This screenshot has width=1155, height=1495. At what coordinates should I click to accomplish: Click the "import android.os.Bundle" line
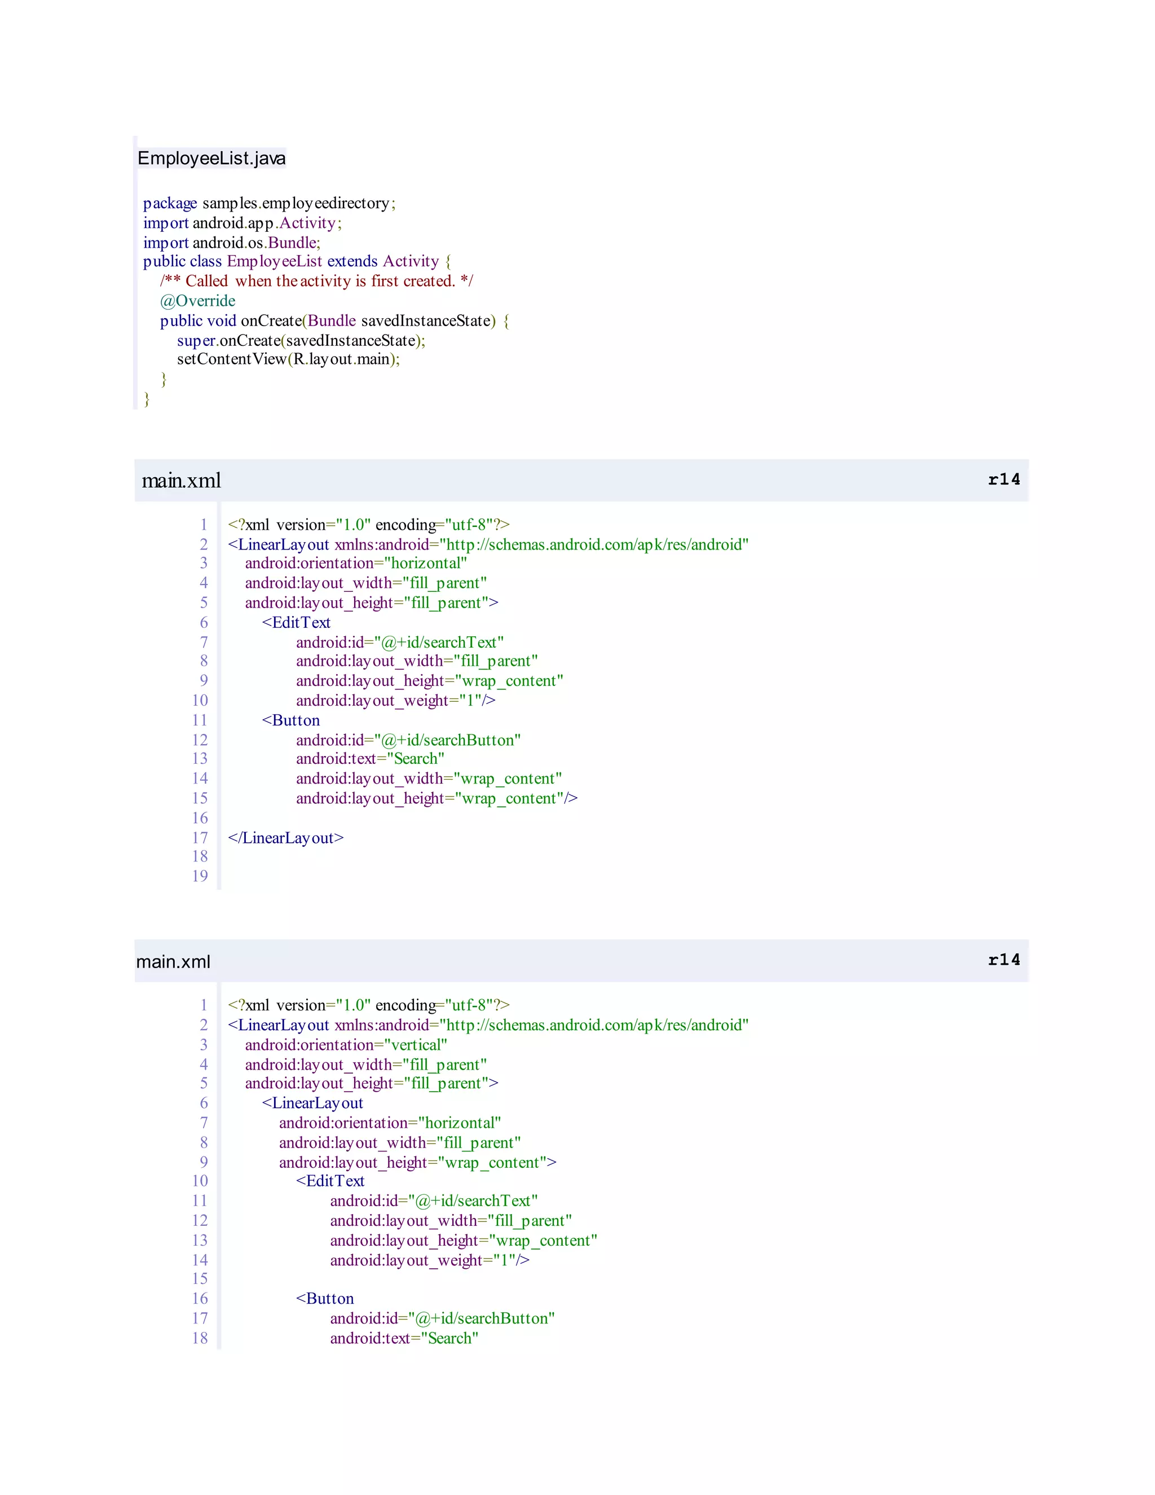(x=231, y=243)
